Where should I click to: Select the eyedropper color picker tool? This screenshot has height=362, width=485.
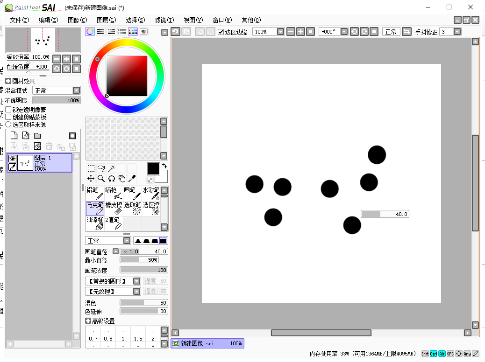132,178
